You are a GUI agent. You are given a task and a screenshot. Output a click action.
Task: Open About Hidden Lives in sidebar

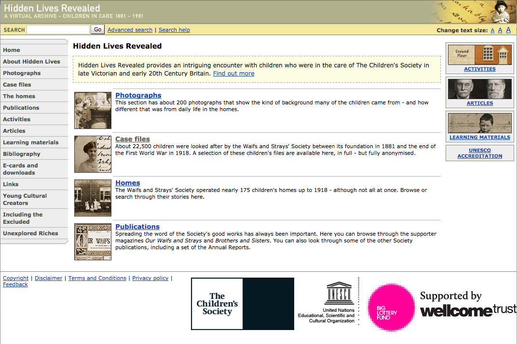coord(32,62)
